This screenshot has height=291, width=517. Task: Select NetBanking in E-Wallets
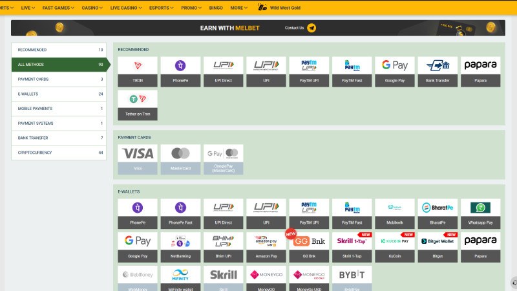point(180,248)
